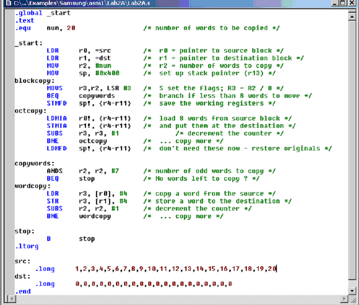Click the comment 'number of words to be copied'
Viewport: 359px width, 305px height.
coord(212,28)
